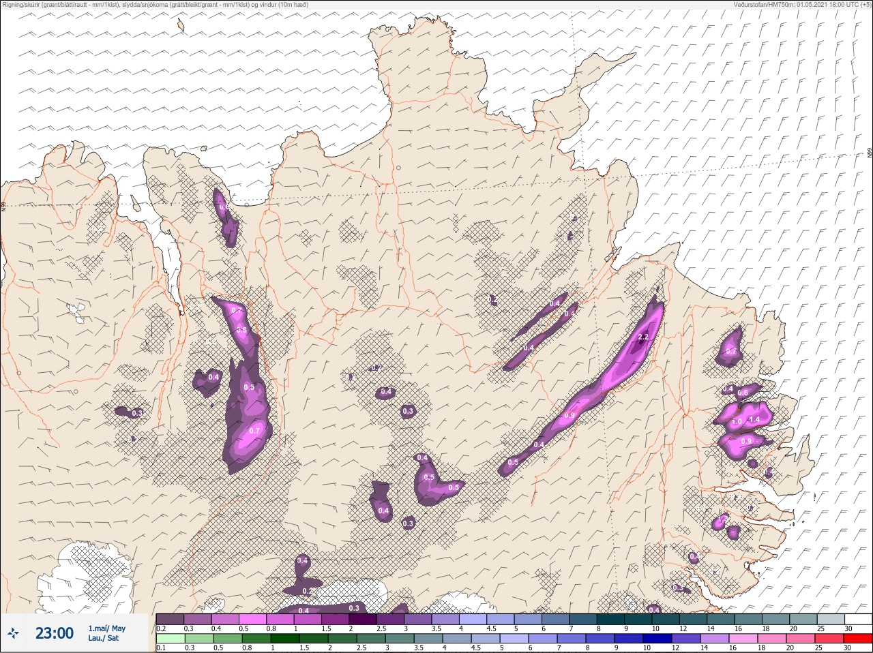
Task: Pick lower legend navy blue swatch 10–12
Action: pos(658,639)
